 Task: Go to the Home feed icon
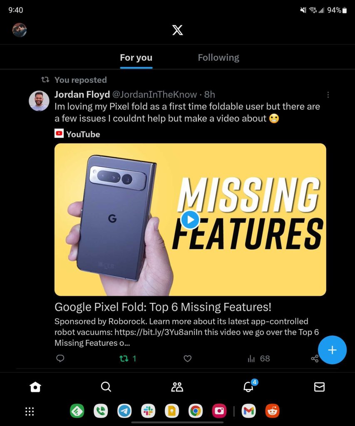click(35, 387)
